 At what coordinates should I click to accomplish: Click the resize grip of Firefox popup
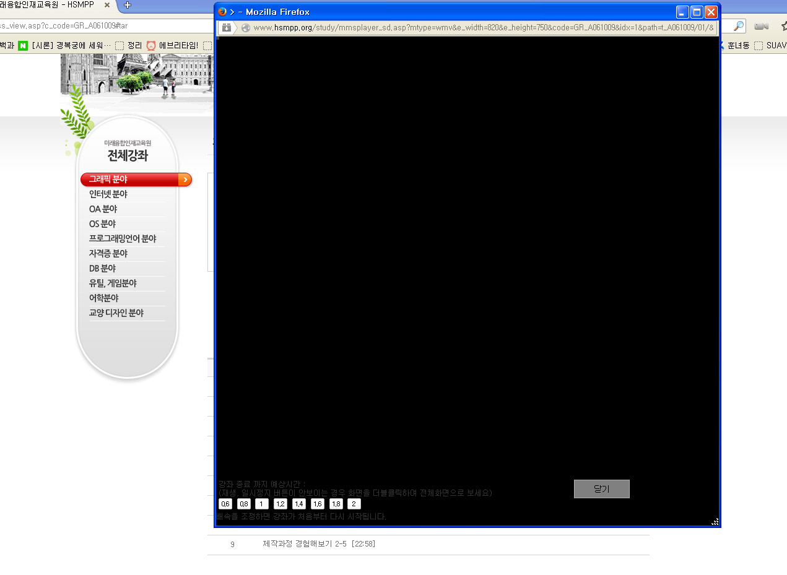coord(715,521)
